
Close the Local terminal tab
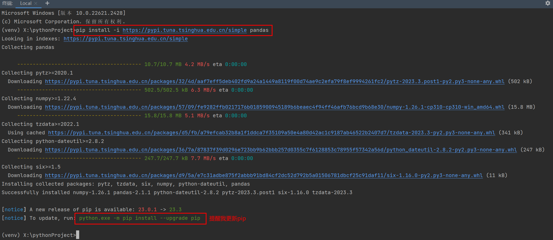coord(36,3)
